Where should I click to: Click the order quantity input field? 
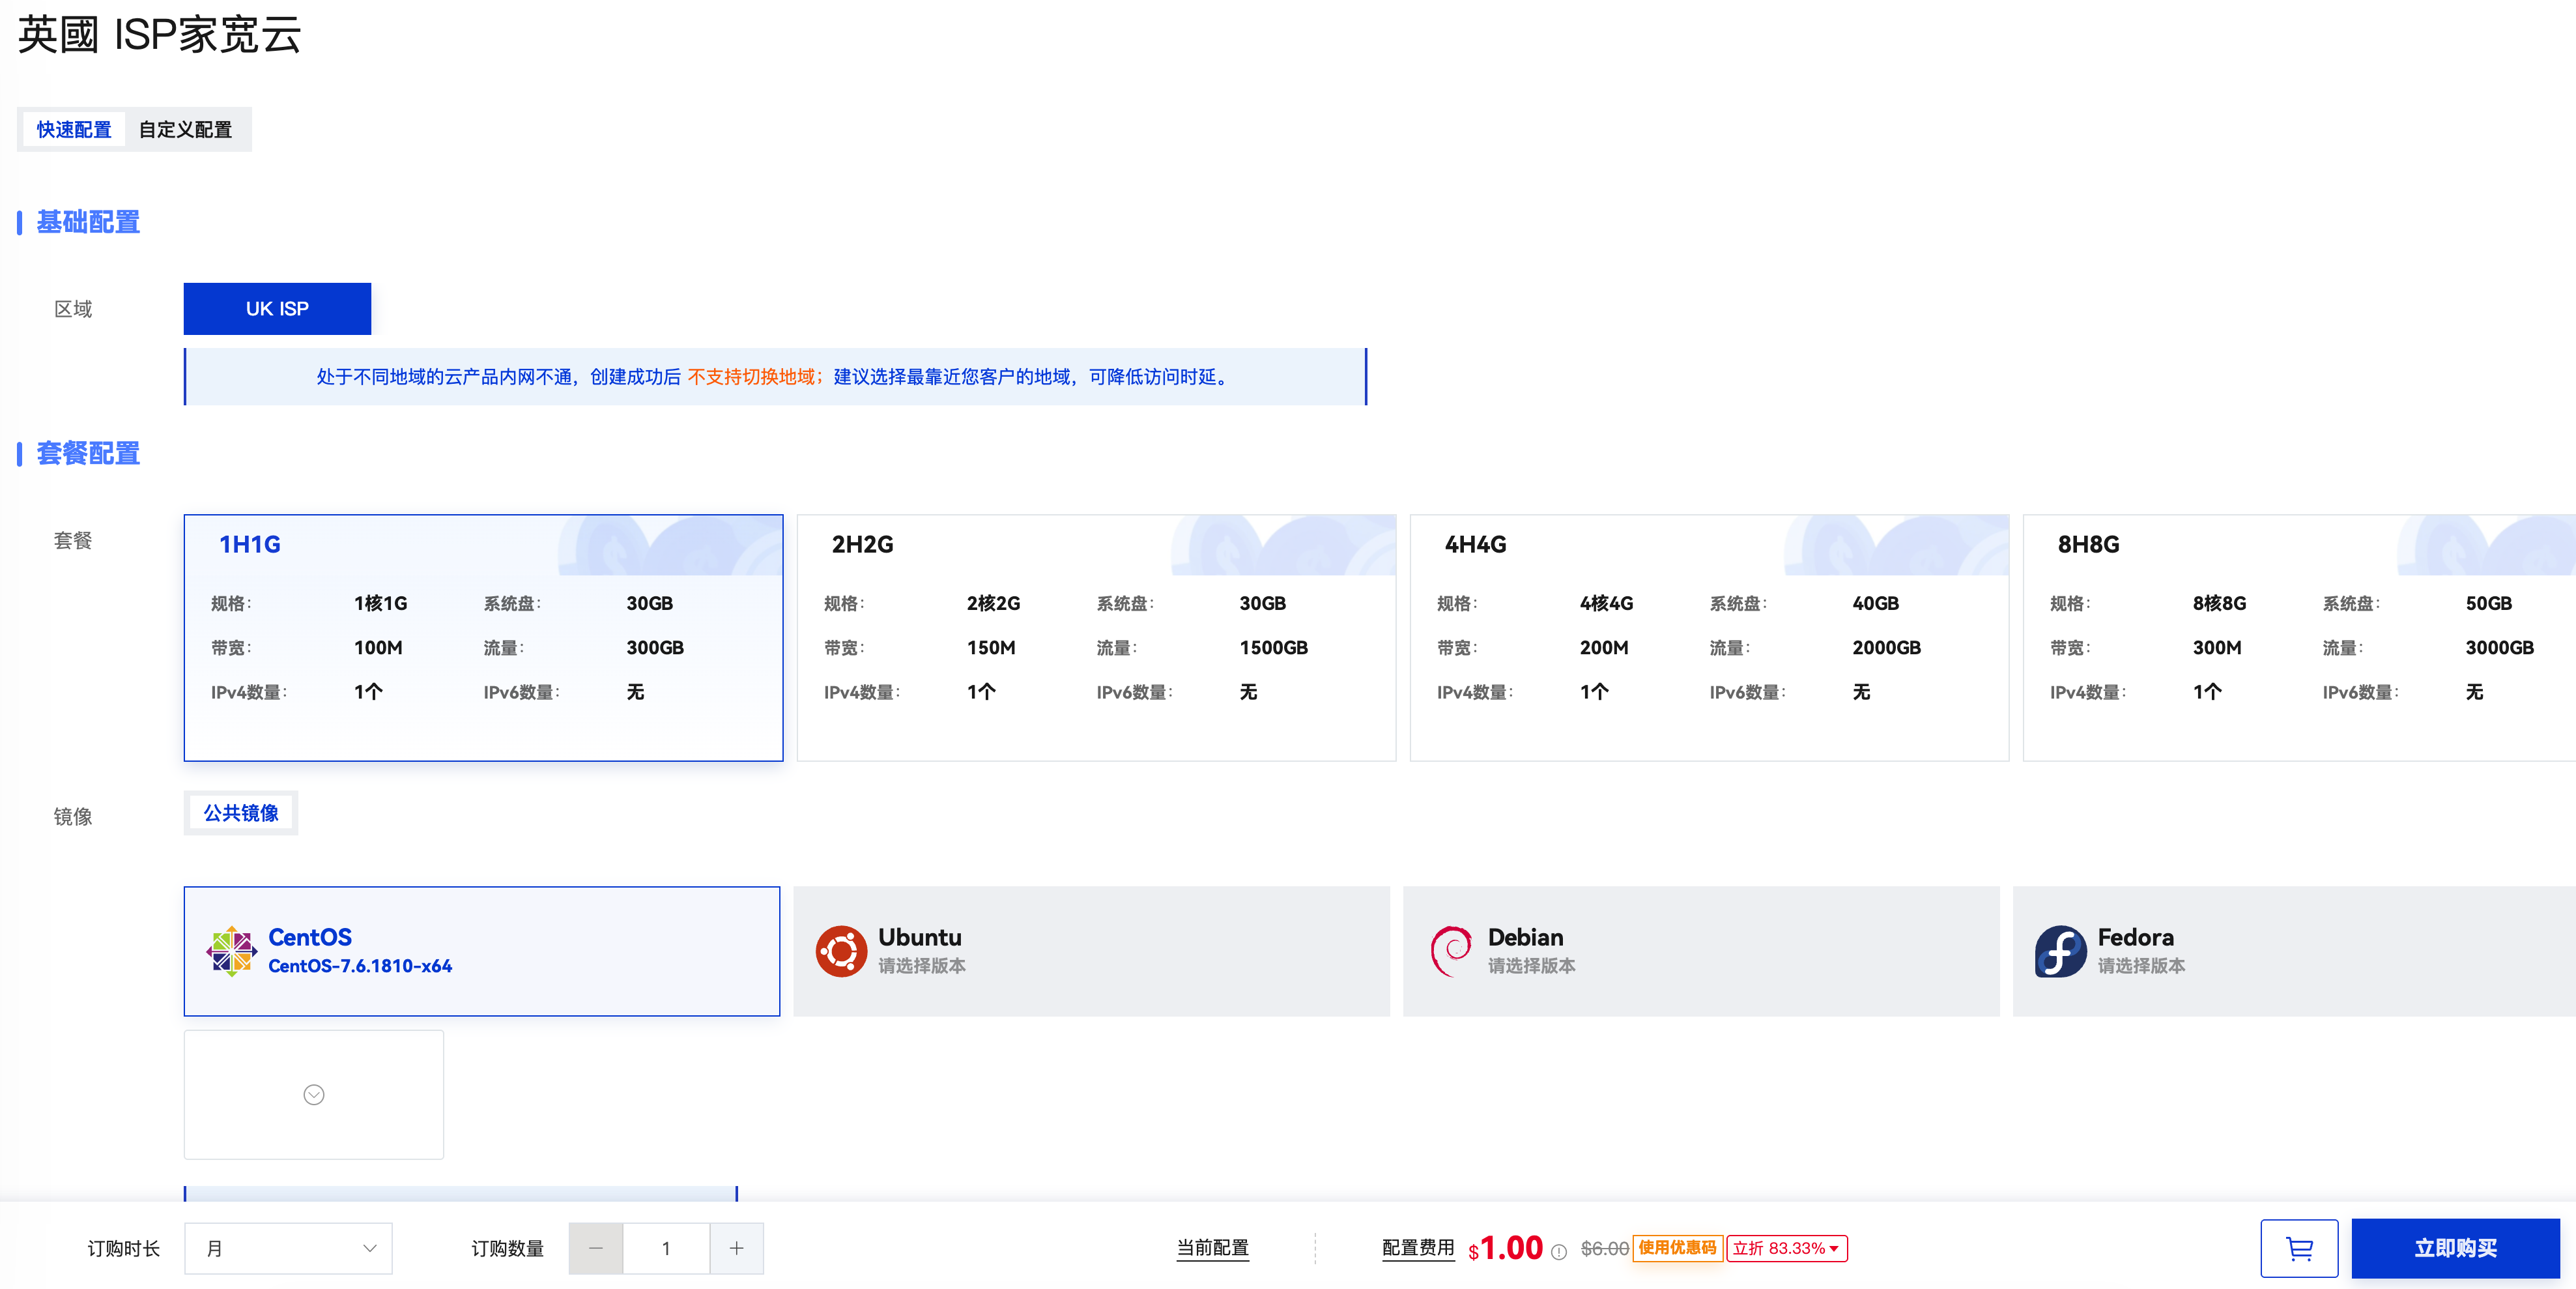click(x=666, y=1248)
